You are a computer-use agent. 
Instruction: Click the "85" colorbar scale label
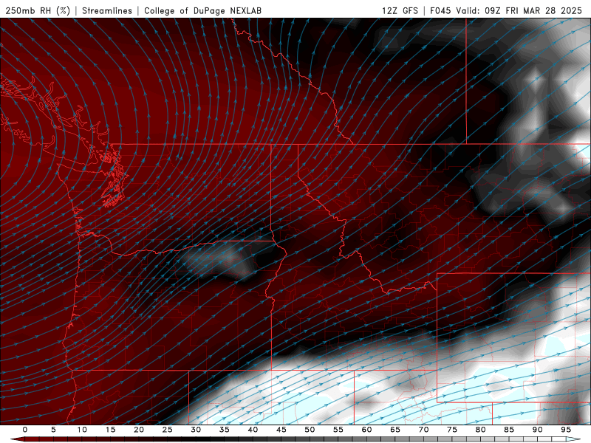click(509, 430)
